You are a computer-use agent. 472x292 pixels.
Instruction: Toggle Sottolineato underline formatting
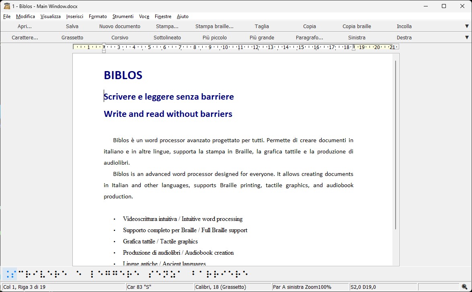click(167, 38)
